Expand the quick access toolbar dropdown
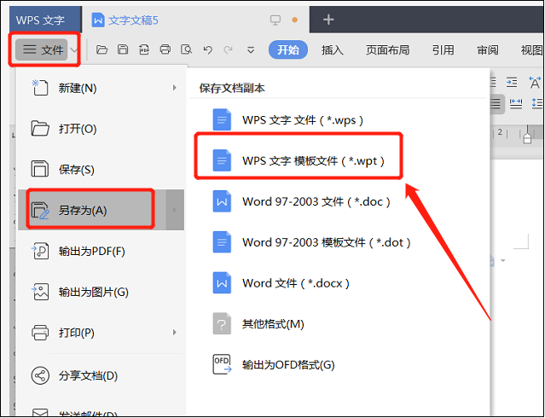This screenshot has height=418, width=545. point(251,50)
